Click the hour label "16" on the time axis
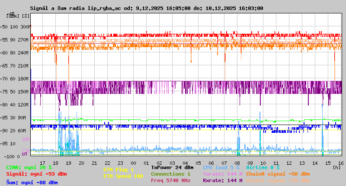The height and width of the screenshot is (186, 346). [x=341, y=163]
